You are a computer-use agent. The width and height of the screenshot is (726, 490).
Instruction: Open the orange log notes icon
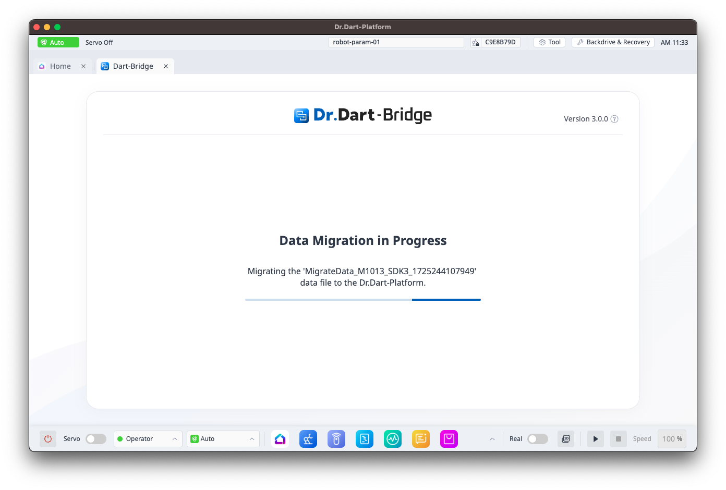pos(421,439)
